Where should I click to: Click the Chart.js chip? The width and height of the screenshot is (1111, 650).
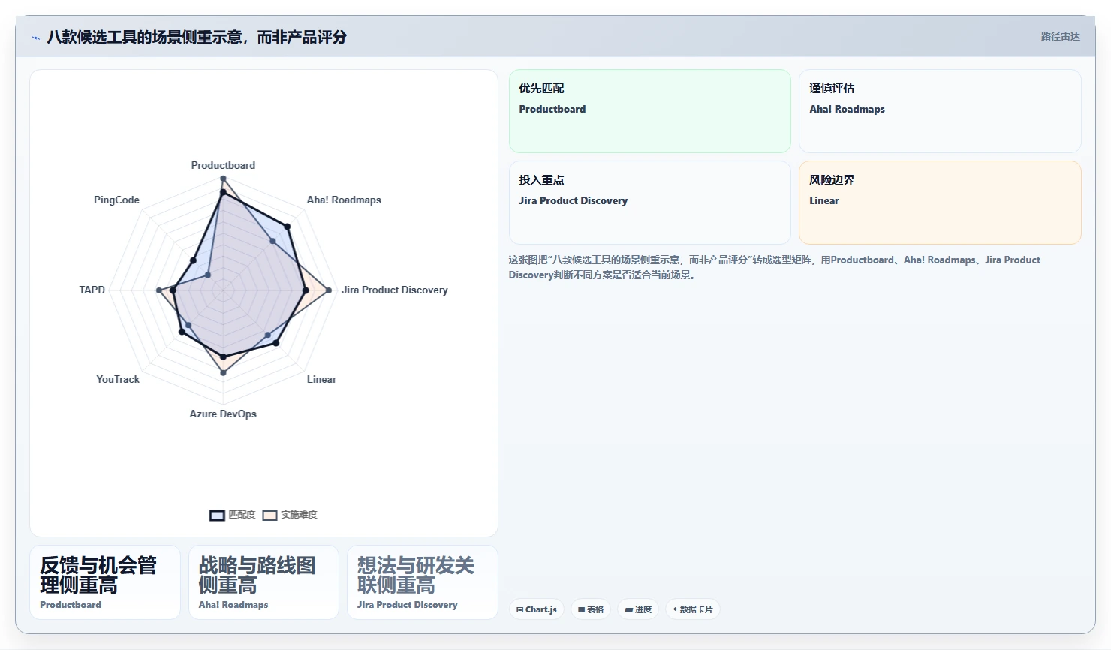[x=537, y=609]
